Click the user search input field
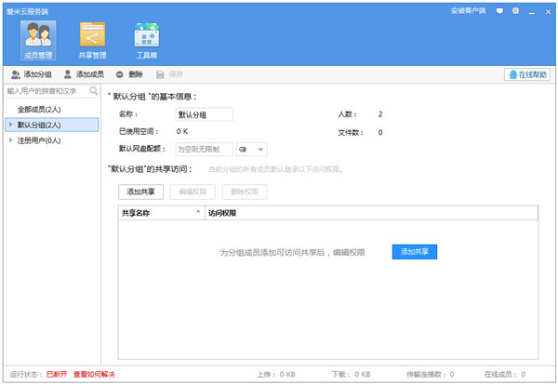Screen dimensions: 558x384 pos(46,91)
